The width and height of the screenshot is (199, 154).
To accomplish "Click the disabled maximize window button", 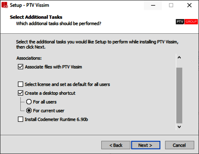I will point(171,5).
